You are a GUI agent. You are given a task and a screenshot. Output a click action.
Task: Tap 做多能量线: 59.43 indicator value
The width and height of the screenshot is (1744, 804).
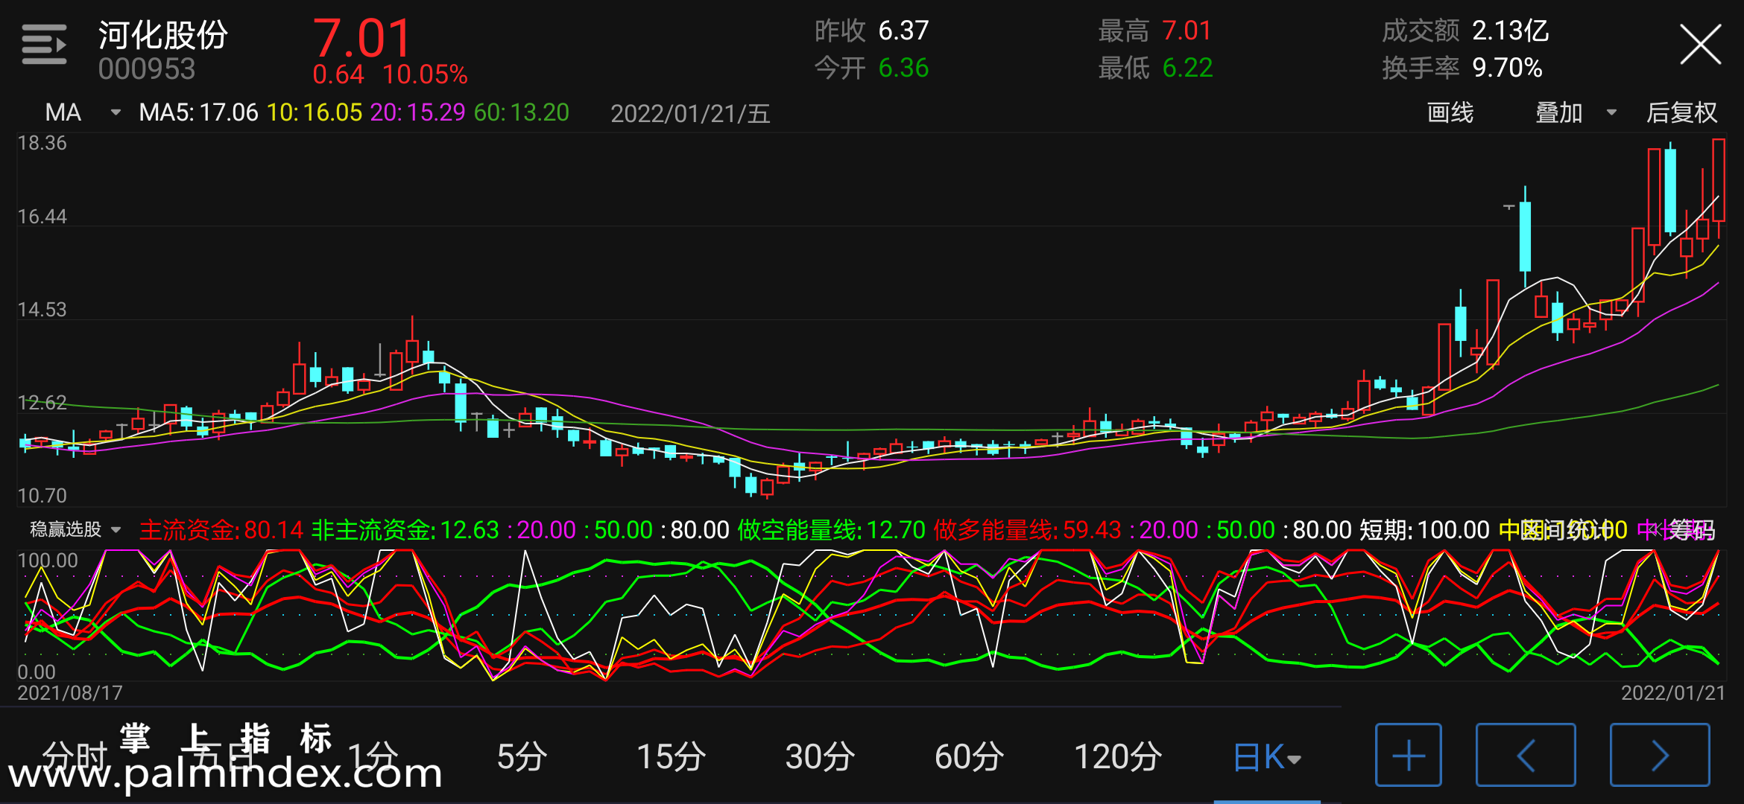click(x=1027, y=530)
